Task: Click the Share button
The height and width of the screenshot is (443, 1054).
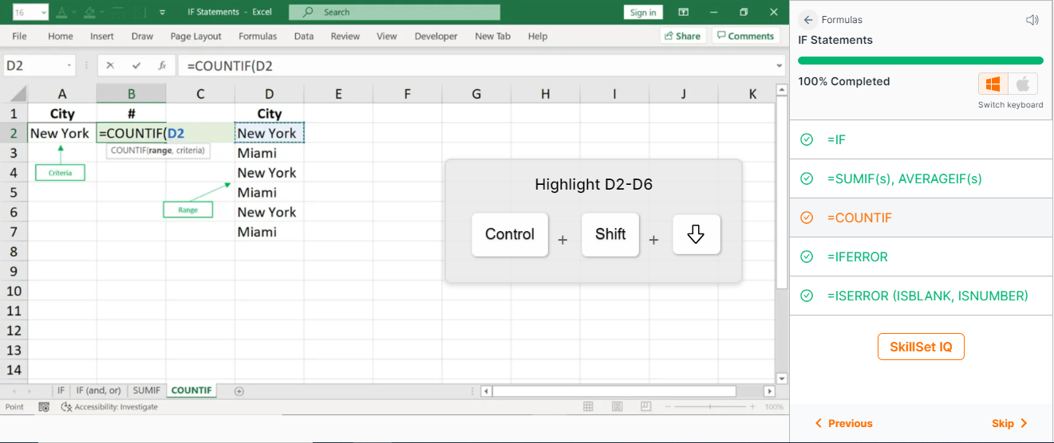Action: pos(683,36)
